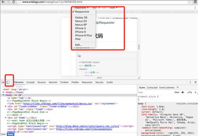Reload the page with refresh icon
Screen dimensions: 198x136
[14, 2]
